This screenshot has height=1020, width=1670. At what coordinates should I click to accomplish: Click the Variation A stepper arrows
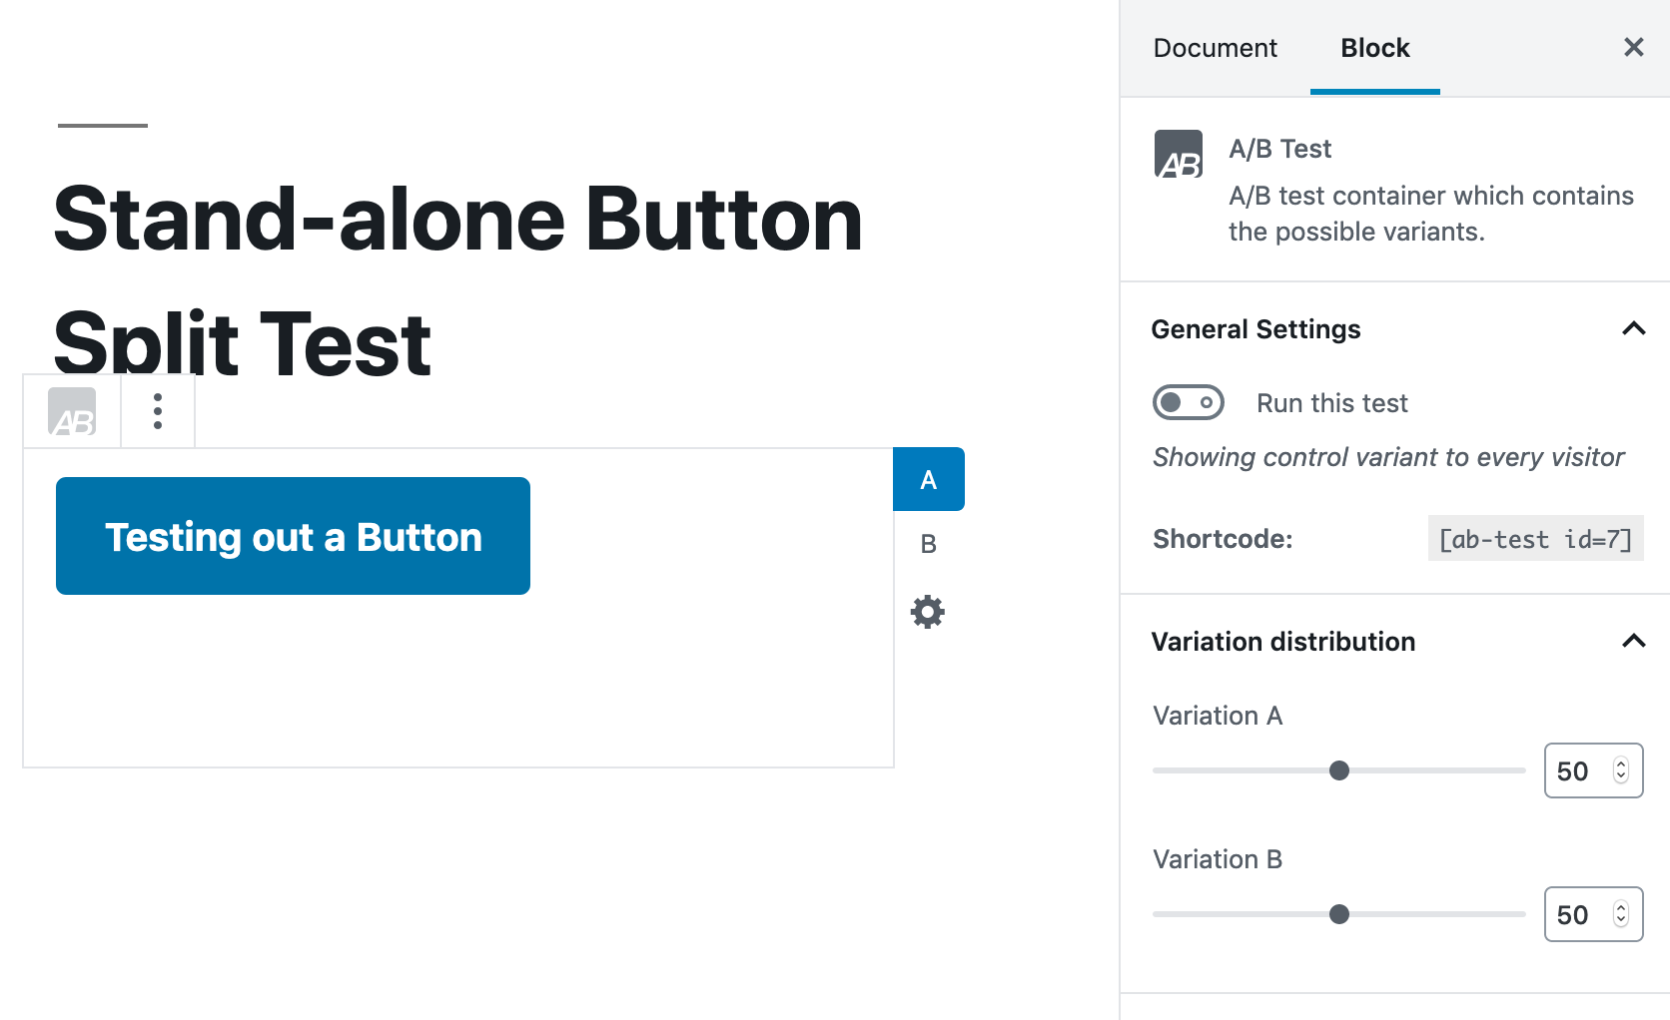[1621, 770]
